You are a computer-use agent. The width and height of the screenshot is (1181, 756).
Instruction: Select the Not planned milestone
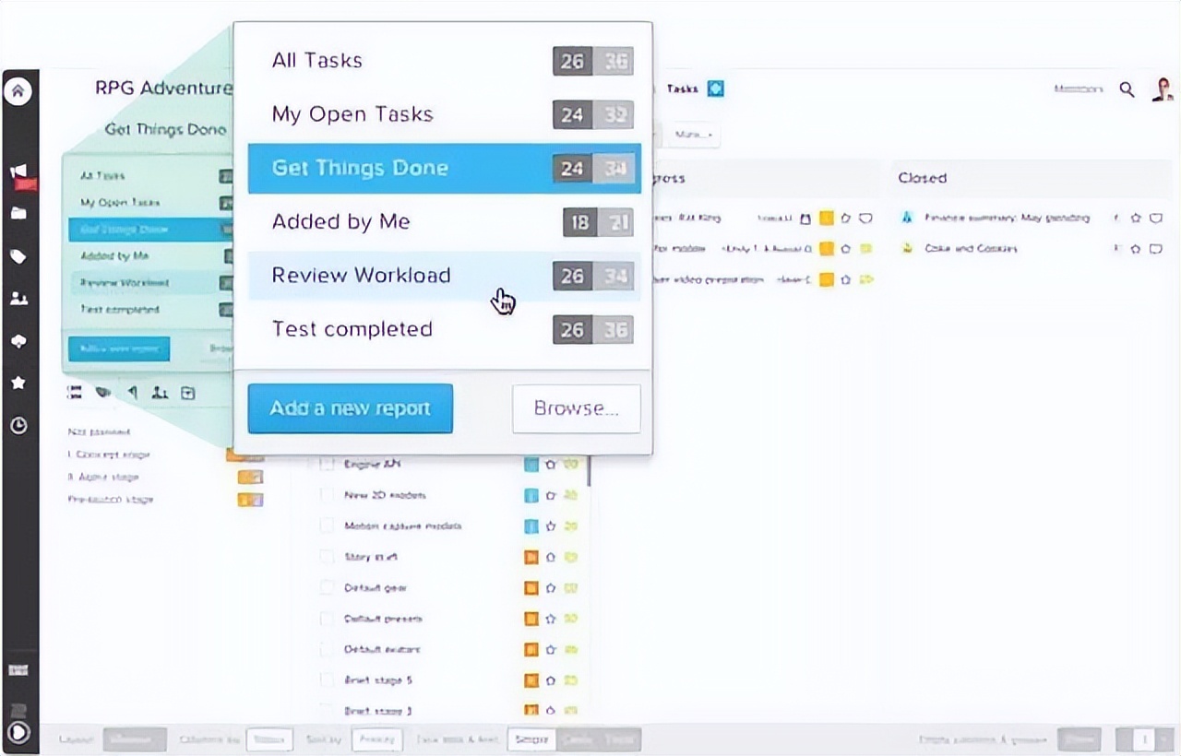(99, 431)
